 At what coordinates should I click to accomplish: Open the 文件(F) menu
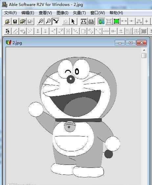click(10, 13)
